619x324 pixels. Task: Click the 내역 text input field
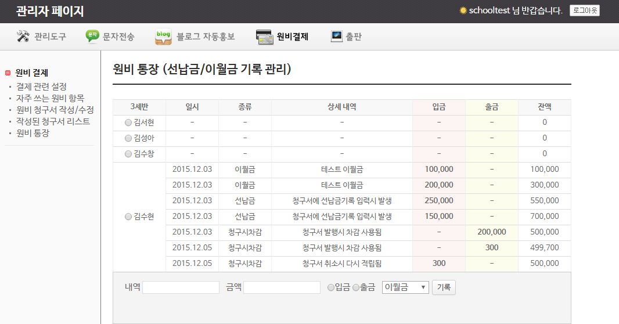(181, 287)
